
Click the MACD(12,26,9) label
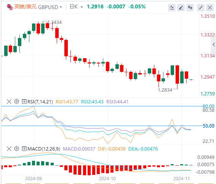pos(44,149)
